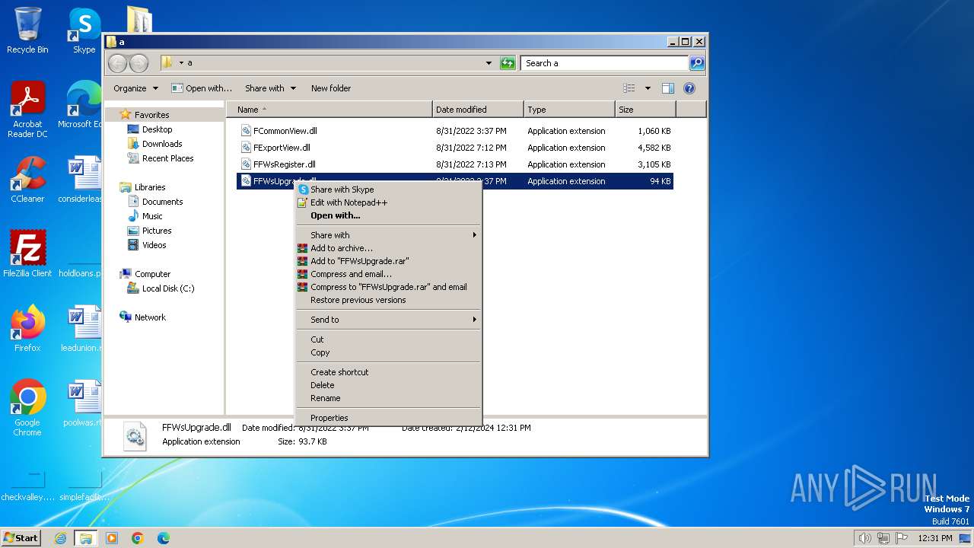Viewport: 974px width, 548px height.
Task: Open Windows Media Player taskbar icon
Action: pyautogui.click(x=112, y=538)
